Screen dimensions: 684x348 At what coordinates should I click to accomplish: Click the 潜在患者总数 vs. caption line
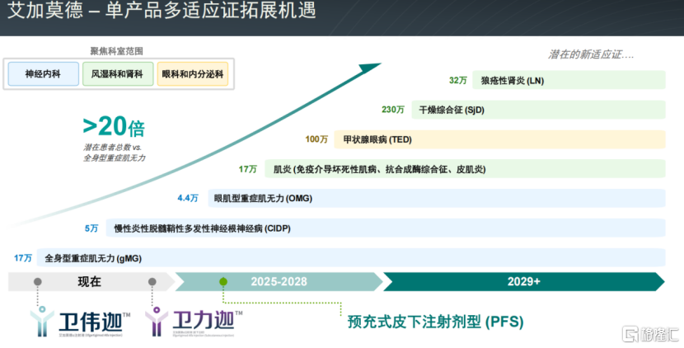(113, 148)
